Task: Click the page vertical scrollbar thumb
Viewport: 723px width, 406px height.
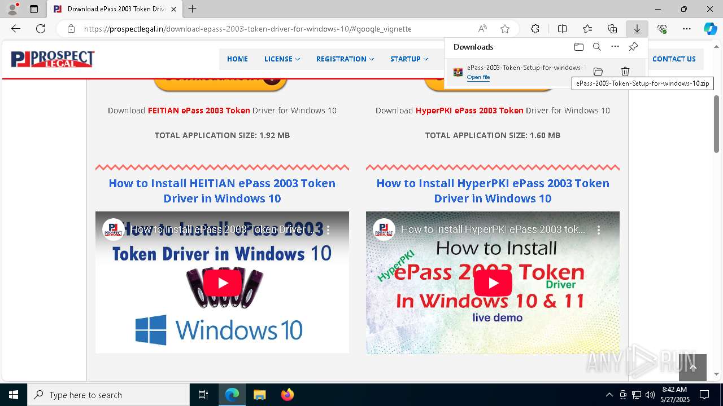Action: 716,123
